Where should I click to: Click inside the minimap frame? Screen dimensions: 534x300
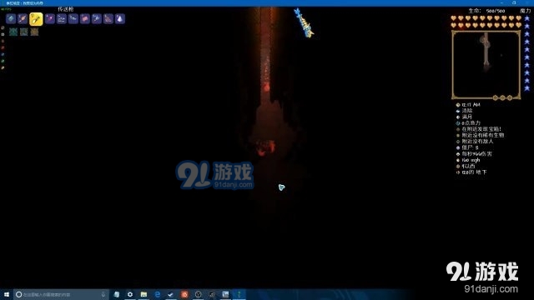[x=486, y=64]
